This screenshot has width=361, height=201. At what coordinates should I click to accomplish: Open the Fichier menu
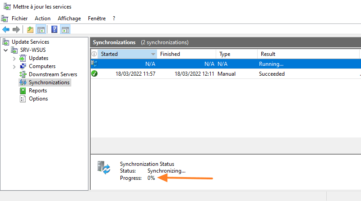[x=19, y=18]
